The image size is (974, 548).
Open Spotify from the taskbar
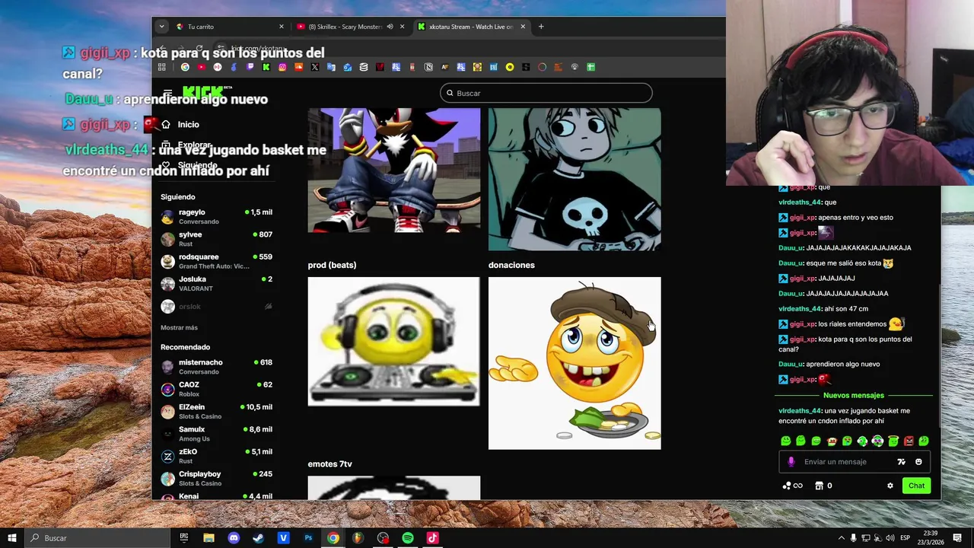pos(408,538)
